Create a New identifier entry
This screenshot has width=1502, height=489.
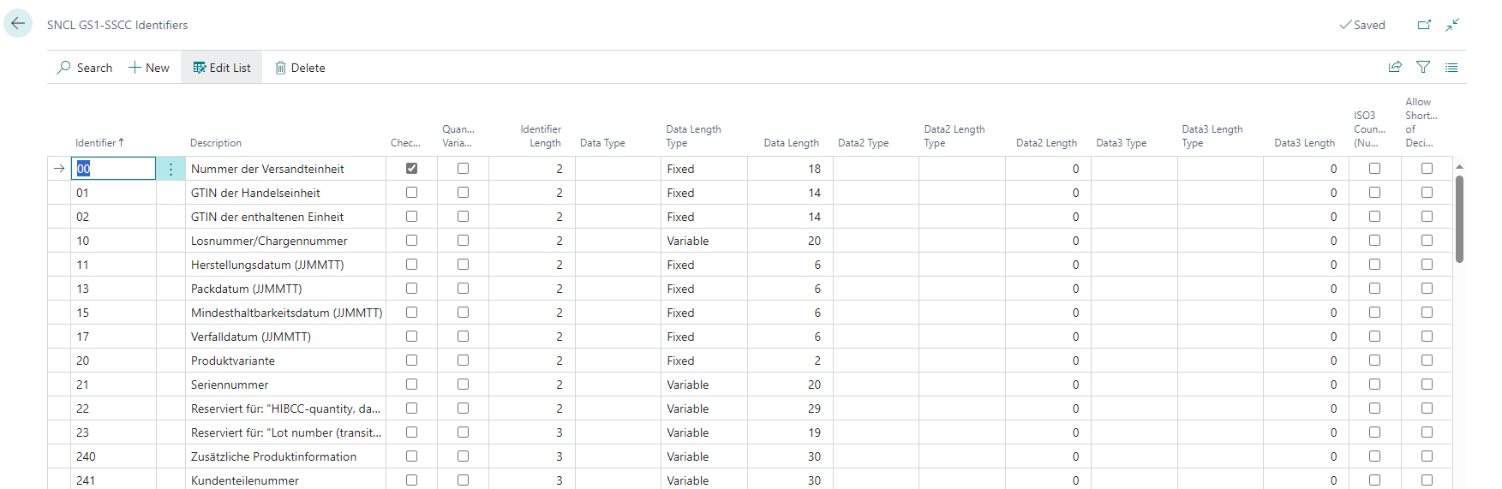pos(149,68)
